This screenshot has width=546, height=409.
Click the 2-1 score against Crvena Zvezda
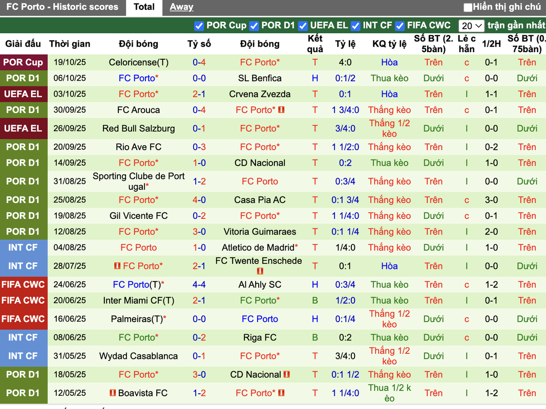[x=199, y=94]
